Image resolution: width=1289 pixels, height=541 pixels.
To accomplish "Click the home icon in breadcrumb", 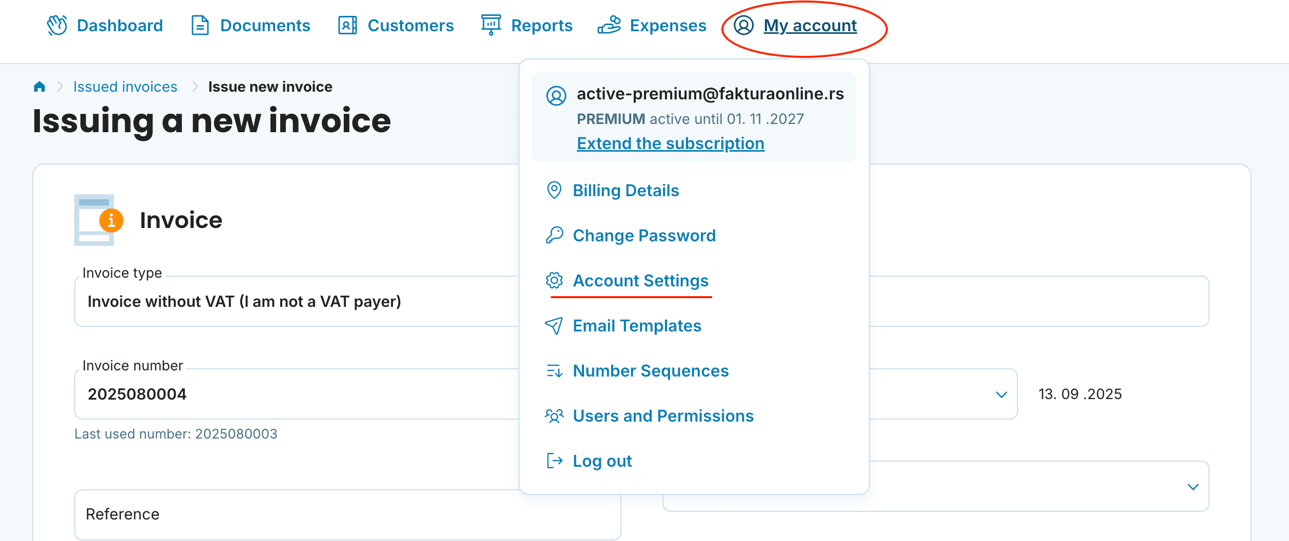I will tap(39, 87).
